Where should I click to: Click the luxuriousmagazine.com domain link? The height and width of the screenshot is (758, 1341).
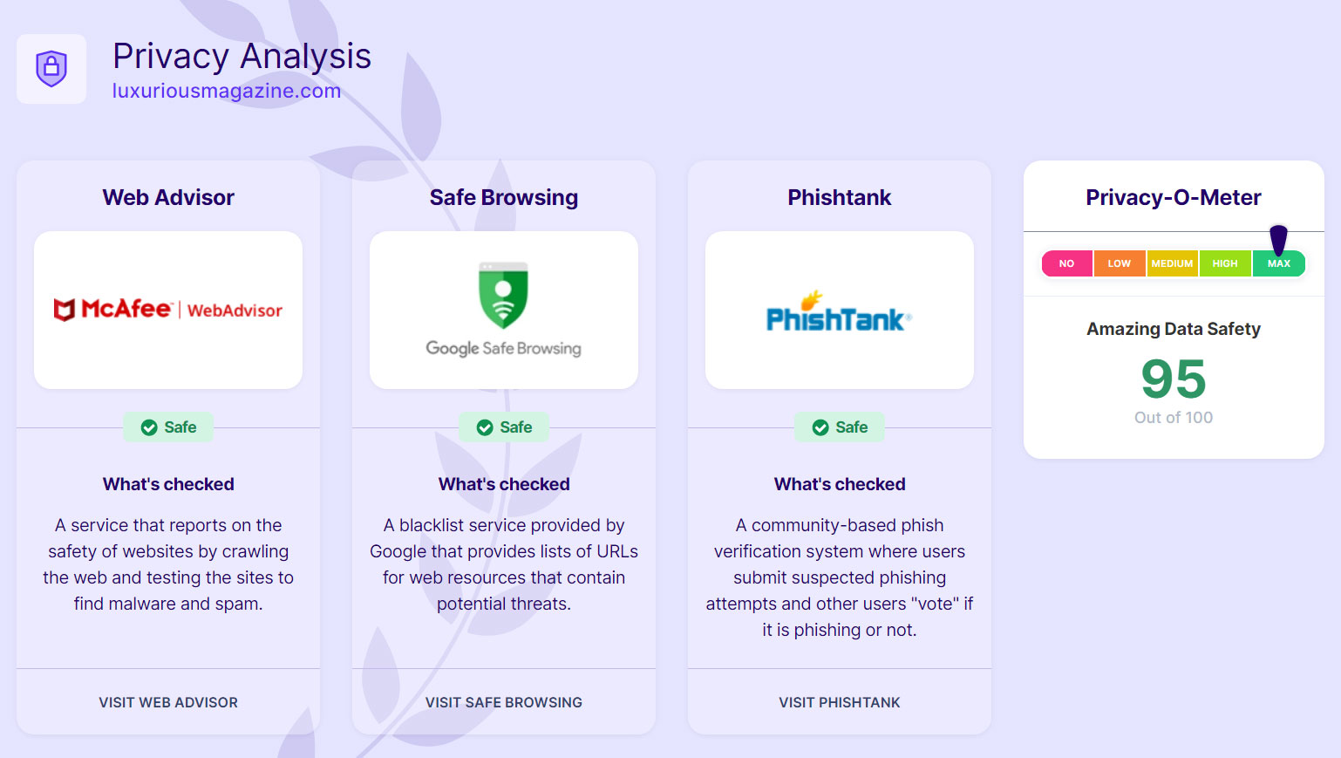click(x=225, y=90)
